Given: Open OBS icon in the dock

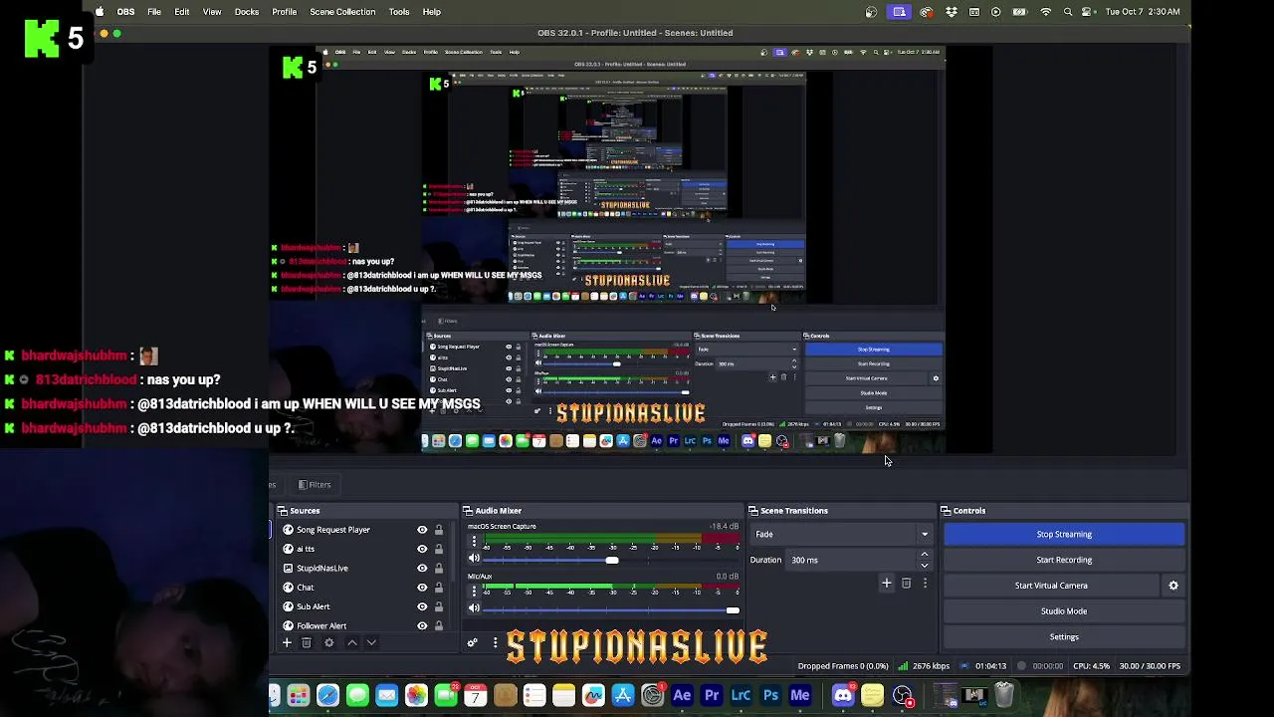Looking at the screenshot, I should click(x=903, y=695).
